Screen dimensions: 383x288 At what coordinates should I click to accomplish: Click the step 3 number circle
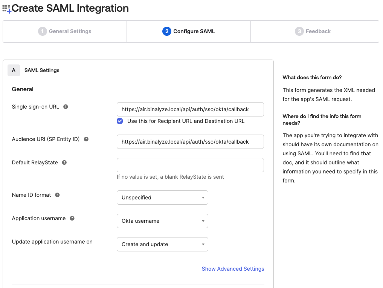pos(299,31)
